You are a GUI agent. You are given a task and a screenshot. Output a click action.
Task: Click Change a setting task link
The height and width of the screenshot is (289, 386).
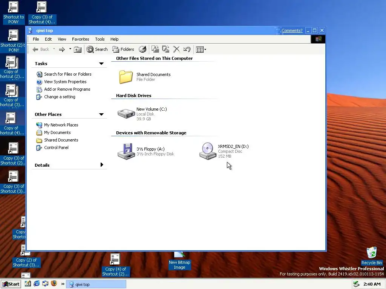(x=60, y=97)
